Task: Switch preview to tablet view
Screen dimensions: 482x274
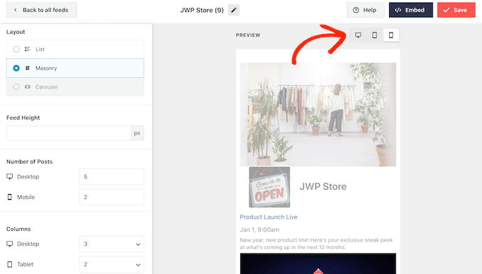Action: point(374,35)
